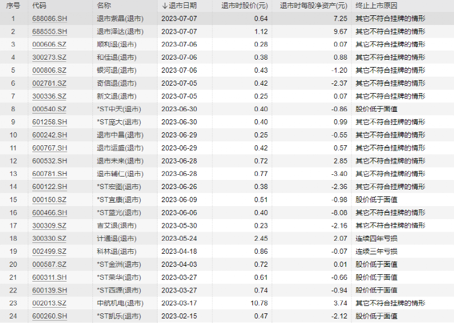Open stock code link 688086.SH
This screenshot has width=454, height=323.
pyautogui.click(x=49, y=19)
